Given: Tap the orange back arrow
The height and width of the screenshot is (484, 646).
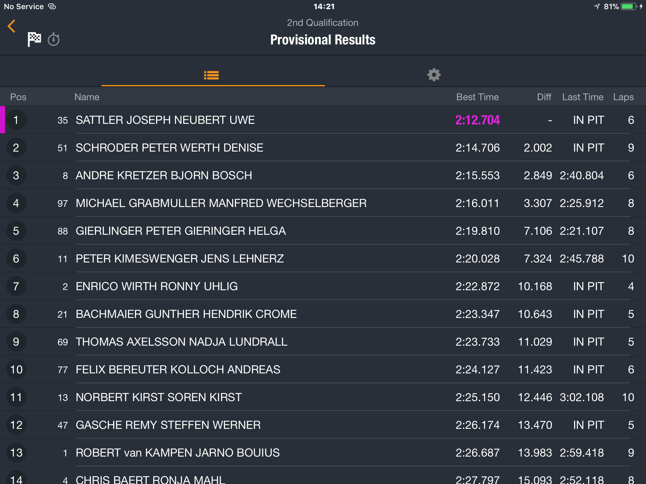Looking at the screenshot, I should [12, 26].
